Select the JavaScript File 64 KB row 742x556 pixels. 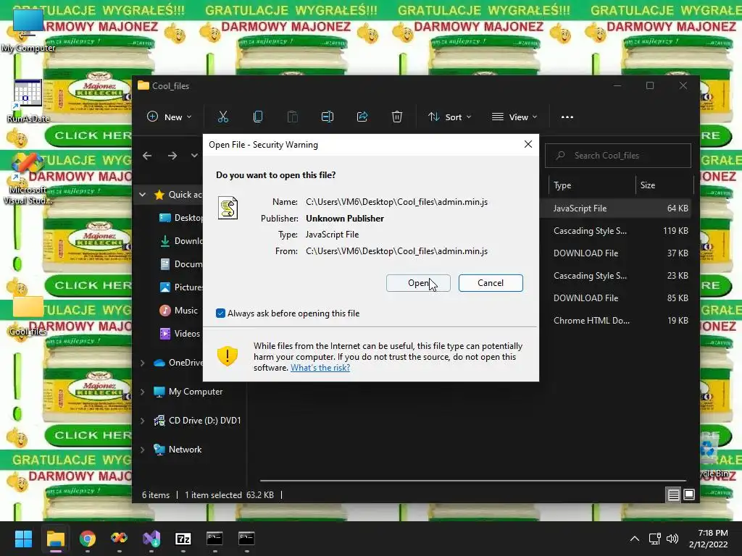615,208
